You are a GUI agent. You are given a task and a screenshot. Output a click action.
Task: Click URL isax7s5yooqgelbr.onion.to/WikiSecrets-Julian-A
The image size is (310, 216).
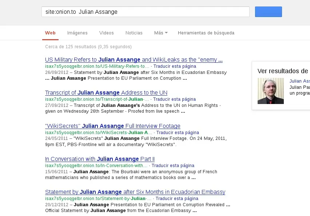[x=99, y=133]
